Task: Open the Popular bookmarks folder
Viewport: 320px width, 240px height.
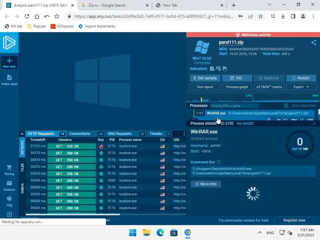Action: click(37, 26)
